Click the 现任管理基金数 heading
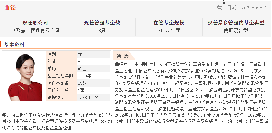This screenshot has height=133, width=272. (102, 23)
